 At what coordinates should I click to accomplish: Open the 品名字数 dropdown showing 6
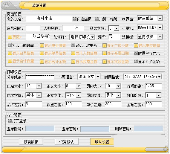point(114,28)
